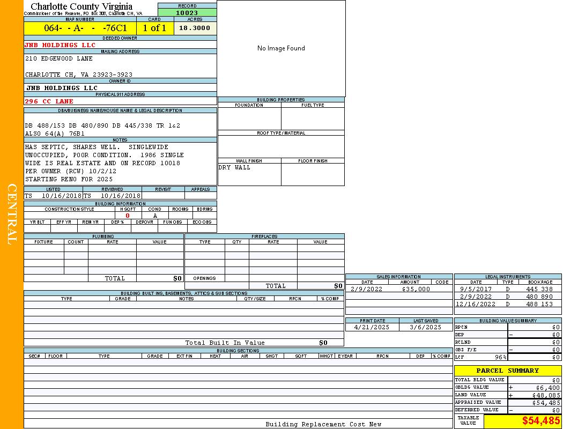Click the yellow PARCEL SUMMARY header
Image resolution: width=563 pixels, height=429 pixels.
pyautogui.click(x=507, y=371)
